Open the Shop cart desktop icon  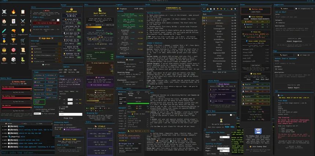pyautogui.click(x=23, y=41)
